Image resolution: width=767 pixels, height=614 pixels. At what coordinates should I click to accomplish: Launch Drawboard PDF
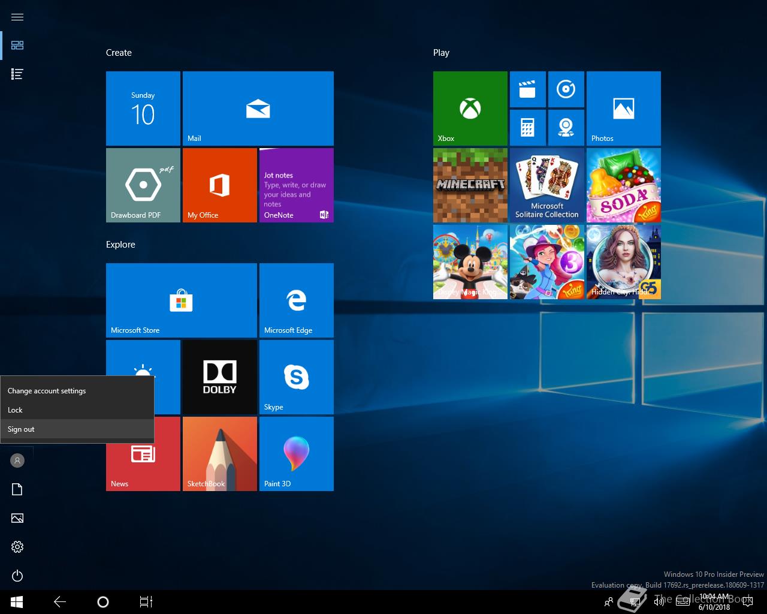click(x=143, y=185)
